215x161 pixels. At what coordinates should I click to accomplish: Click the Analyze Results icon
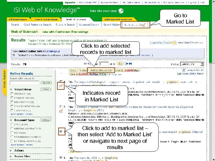pos(184,70)
